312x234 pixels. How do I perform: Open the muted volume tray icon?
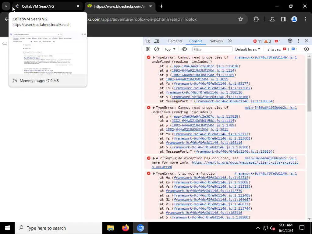click(x=272, y=228)
